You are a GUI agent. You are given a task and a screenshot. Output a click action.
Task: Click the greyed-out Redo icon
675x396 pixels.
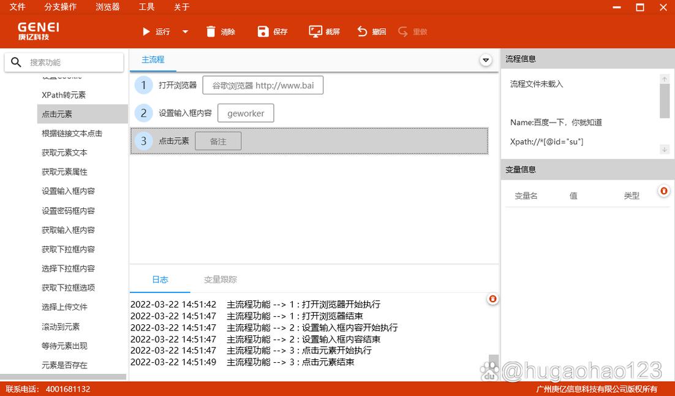point(402,31)
